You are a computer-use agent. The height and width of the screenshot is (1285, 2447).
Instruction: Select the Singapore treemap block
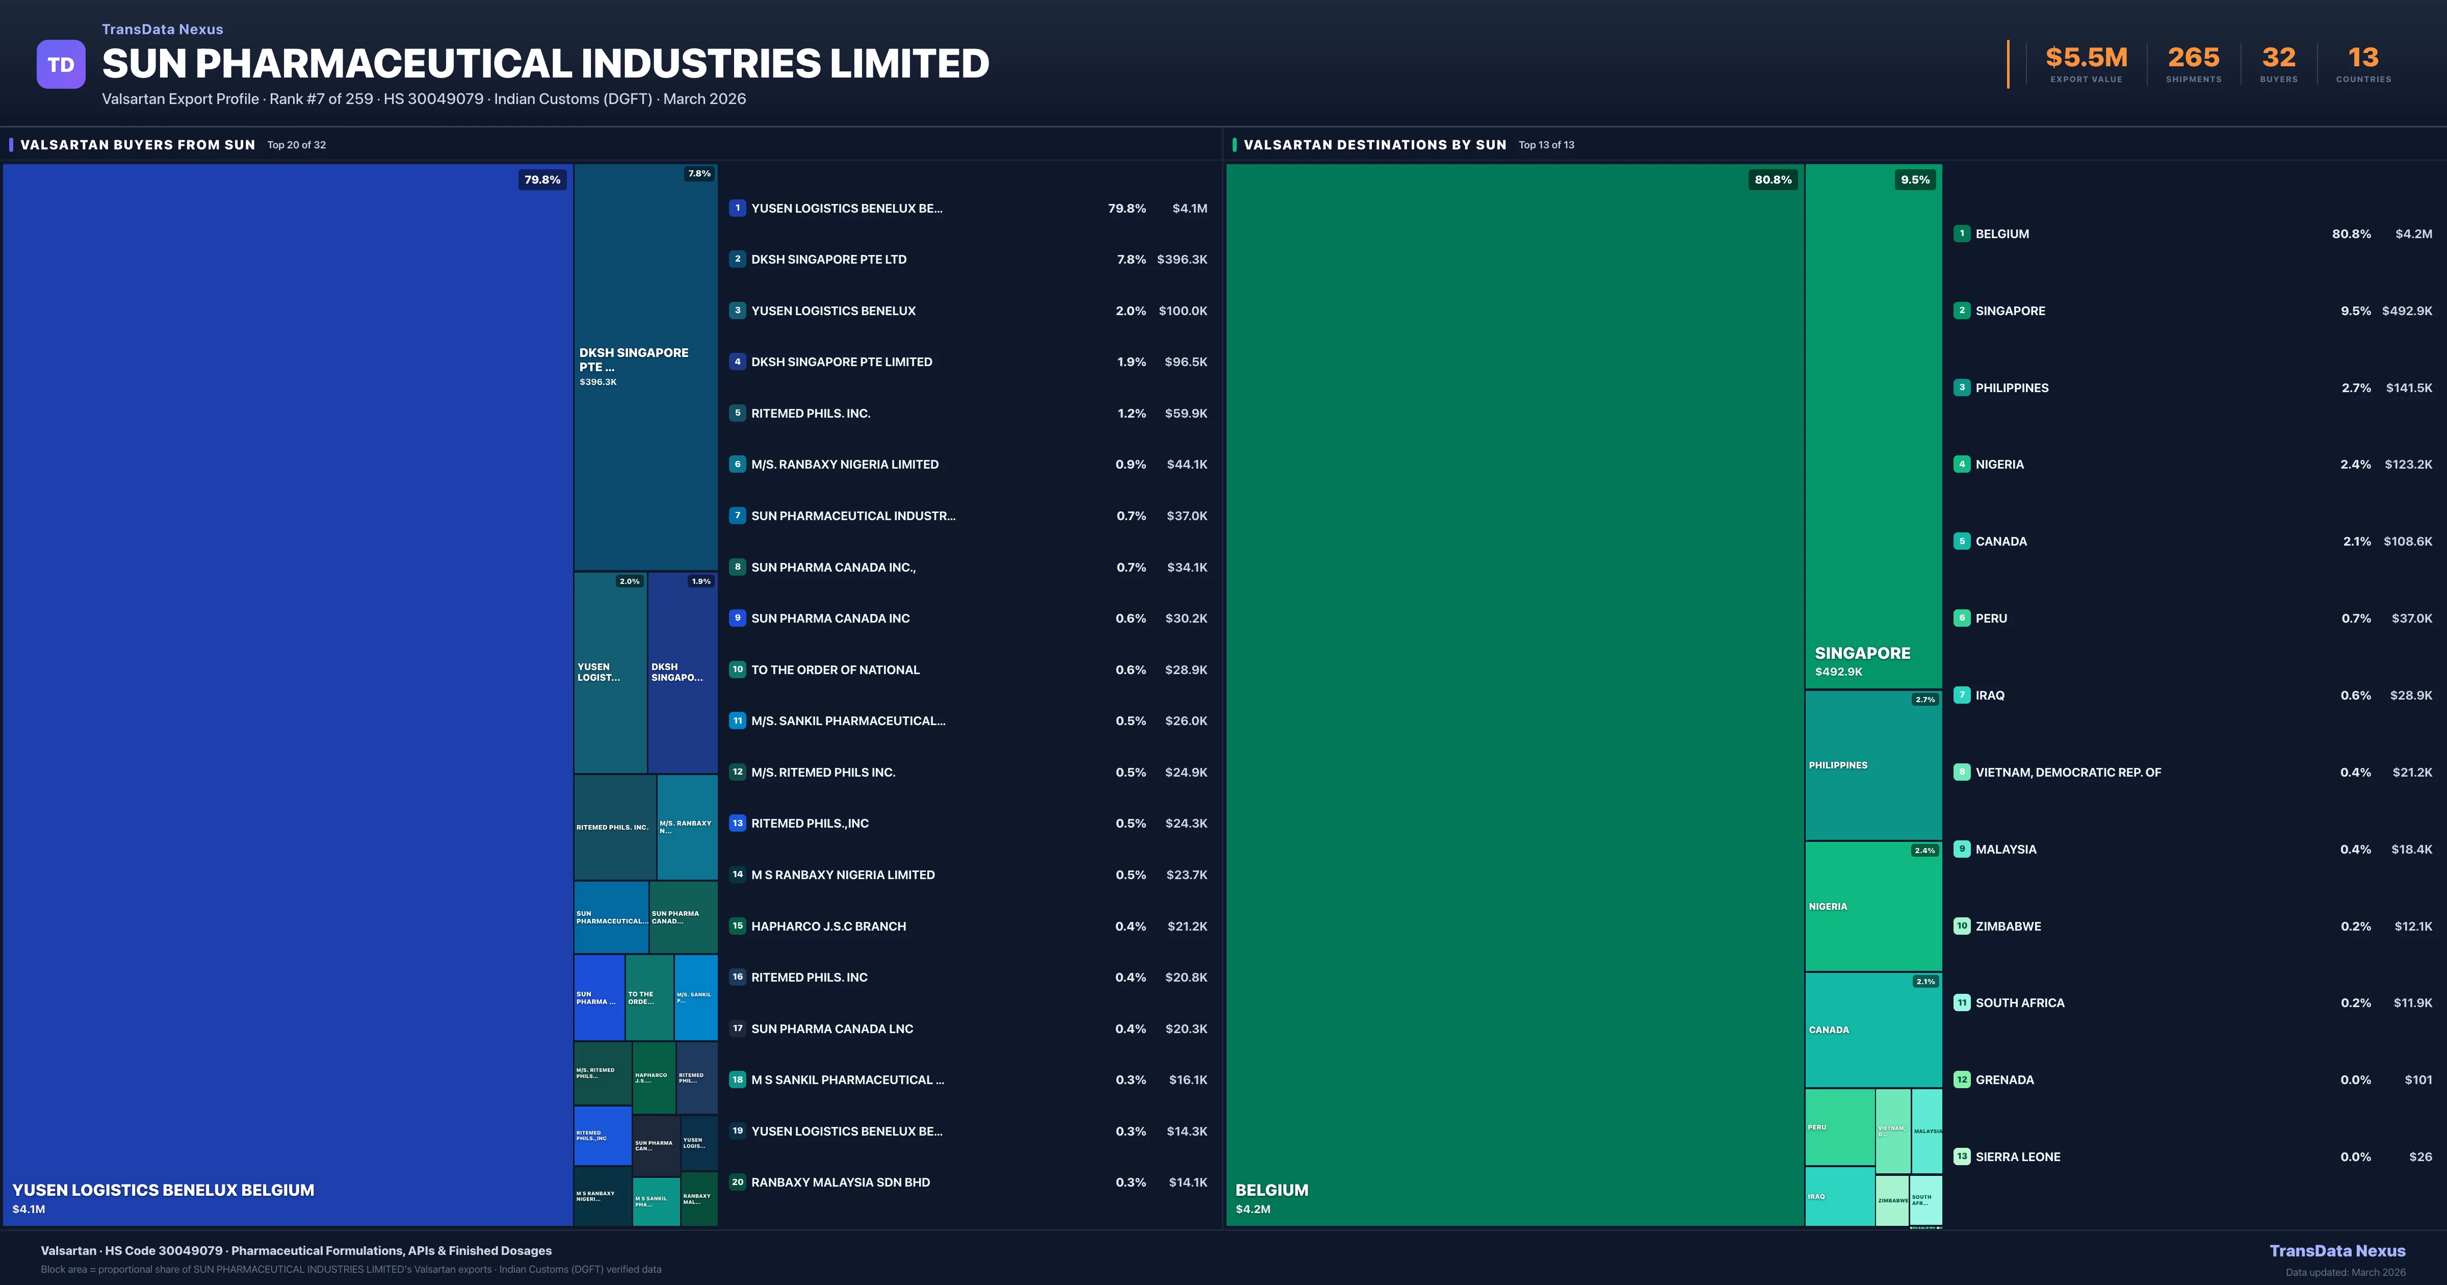tap(1872, 426)
